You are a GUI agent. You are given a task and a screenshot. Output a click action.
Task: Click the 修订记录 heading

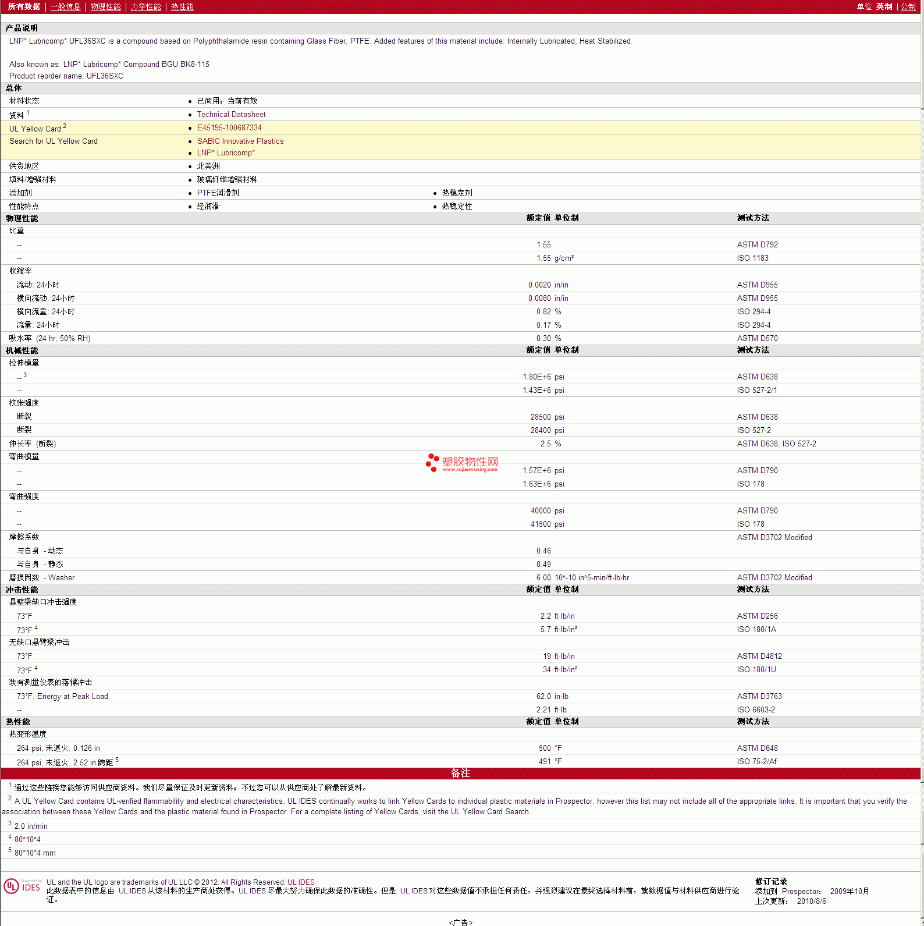[x=771, y=882]
